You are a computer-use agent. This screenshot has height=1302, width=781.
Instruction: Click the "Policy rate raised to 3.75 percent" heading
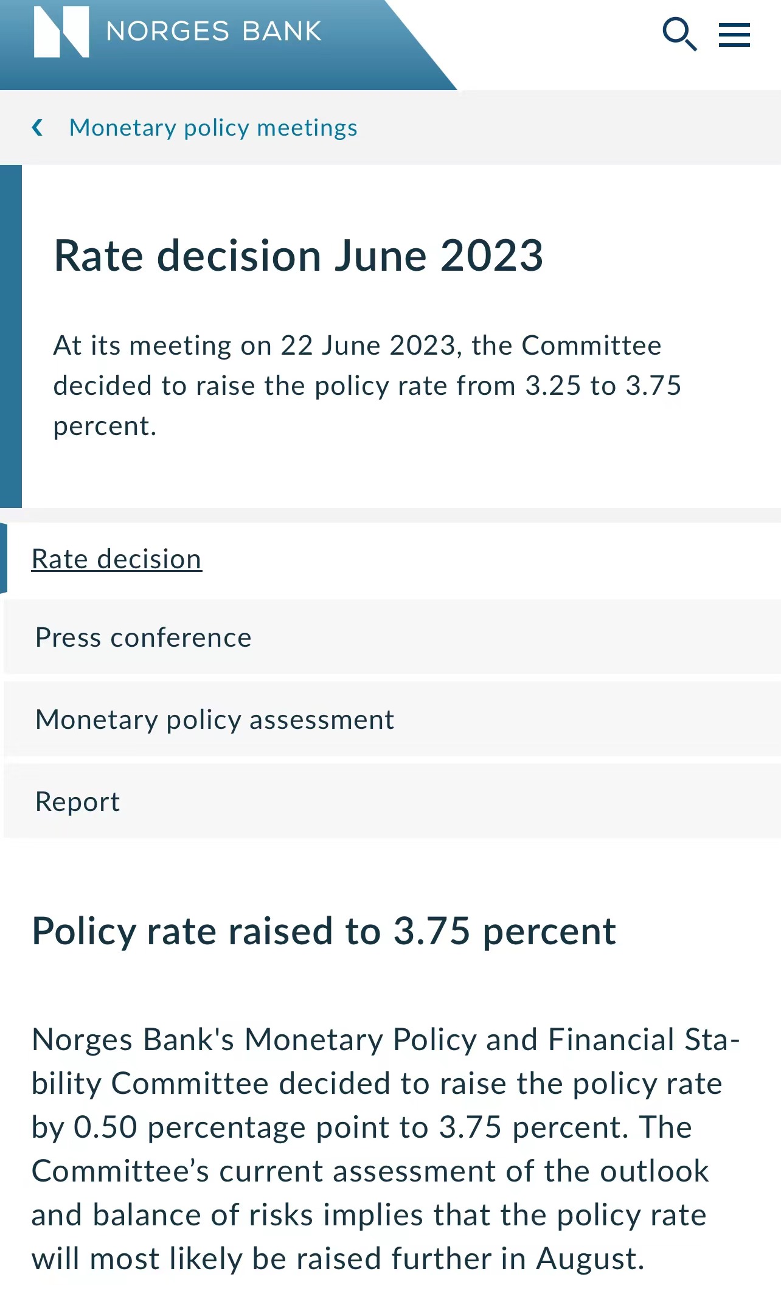click(324, 931)
